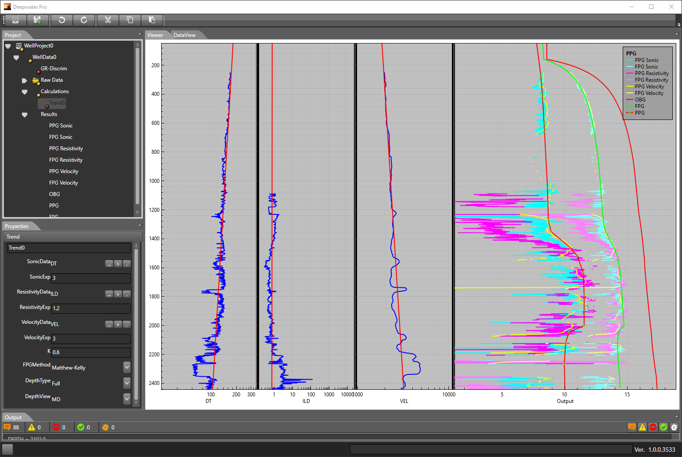This screenshot has width=682, height=457.
Task: Click the success count icon showing 0
Action: pos(81,427)
